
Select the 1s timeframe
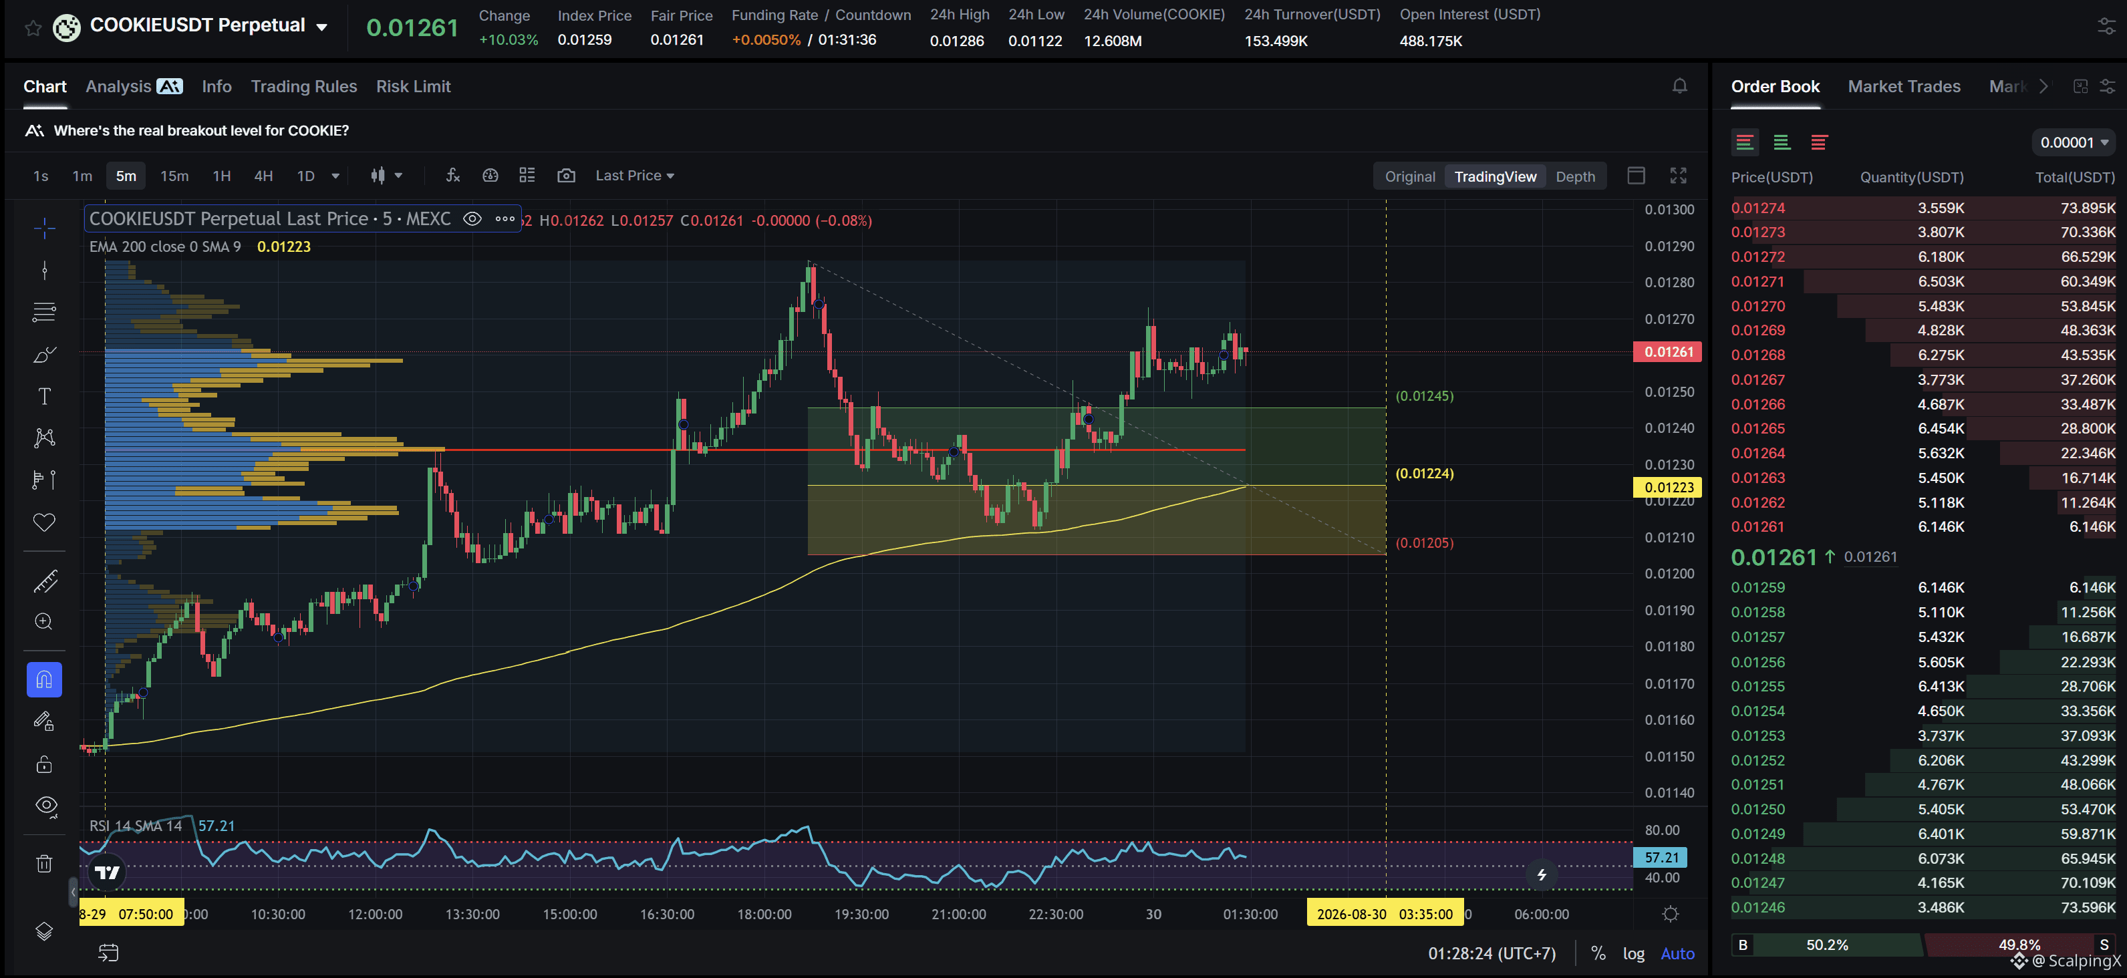coord(41,175)
